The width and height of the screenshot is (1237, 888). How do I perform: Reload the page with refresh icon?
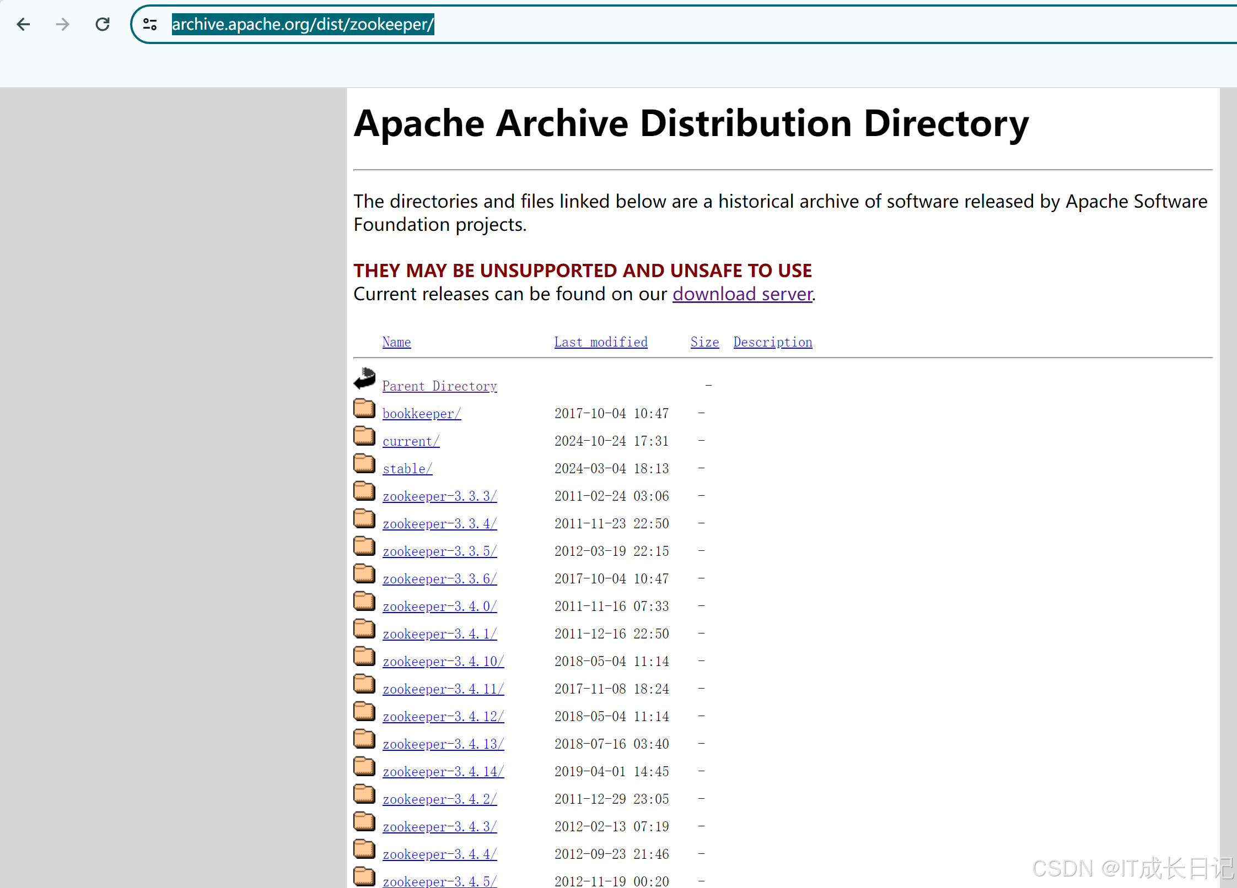(103, 24)
